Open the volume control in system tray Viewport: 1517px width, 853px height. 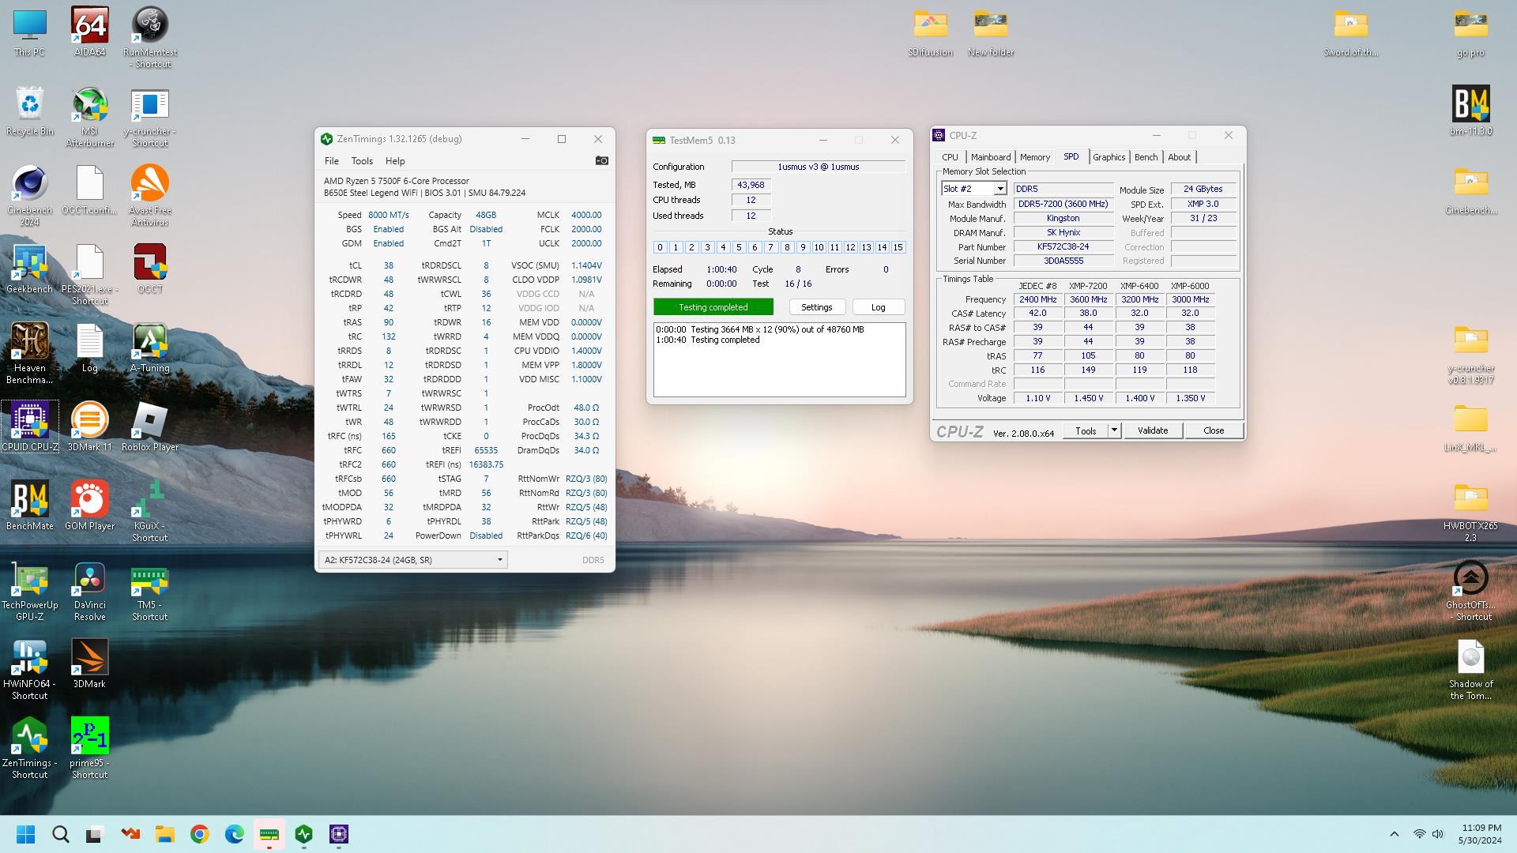click(x=1438, y=834)
